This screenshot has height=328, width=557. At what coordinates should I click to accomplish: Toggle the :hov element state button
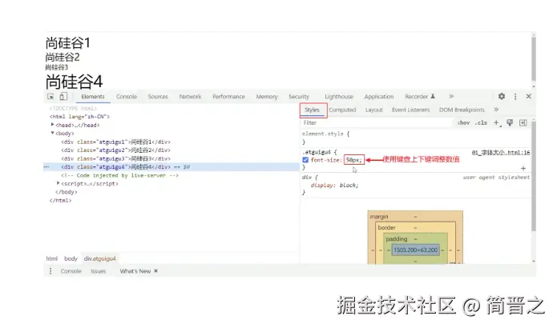tap(463, 122)
